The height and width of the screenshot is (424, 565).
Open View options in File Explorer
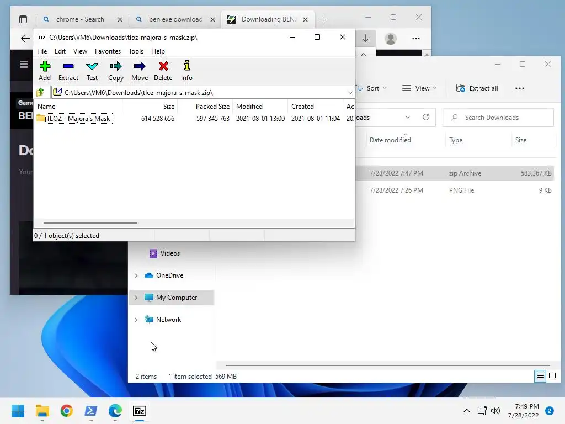(x=419, y=88)
